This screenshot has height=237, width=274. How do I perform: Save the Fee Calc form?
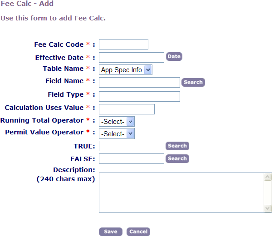point(110,232)
